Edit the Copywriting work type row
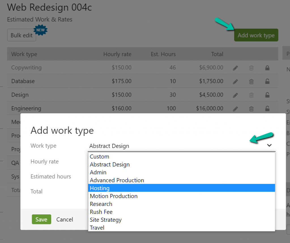This screenshot has width=290, height=243. point(235,68)
